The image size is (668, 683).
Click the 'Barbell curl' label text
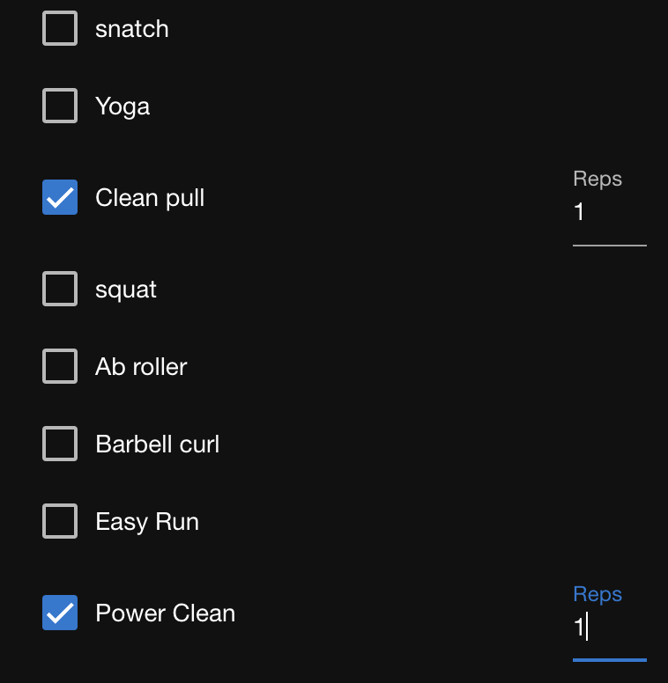[x=158, y=444]
